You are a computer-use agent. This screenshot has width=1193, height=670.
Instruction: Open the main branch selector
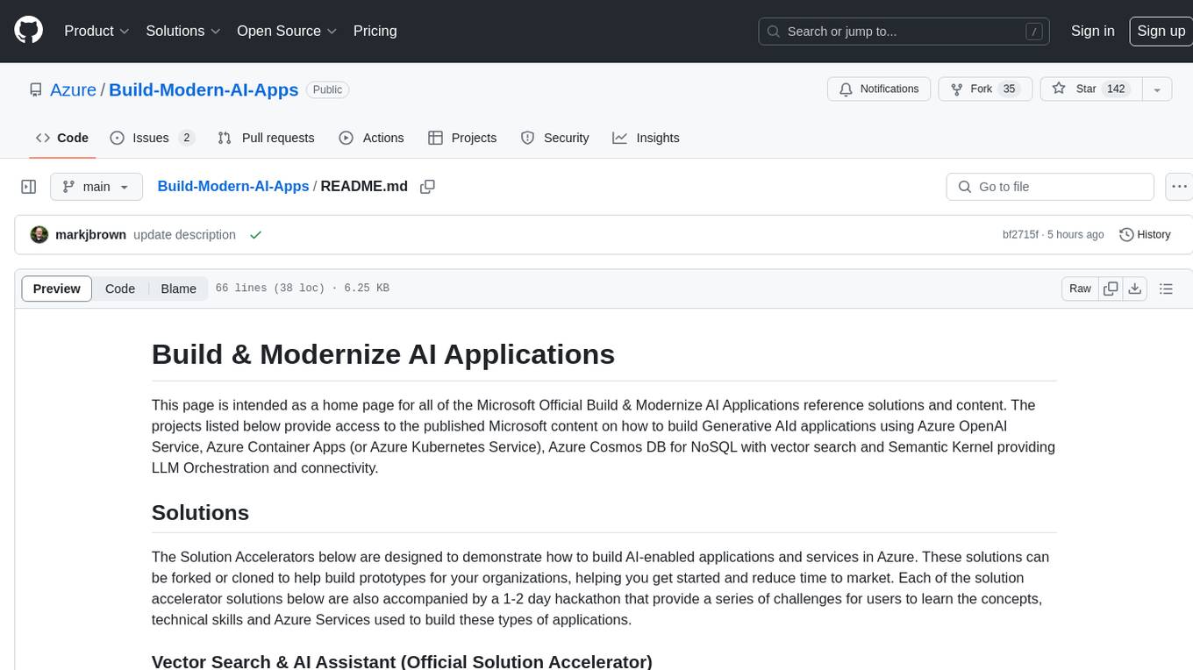[96, 187]
